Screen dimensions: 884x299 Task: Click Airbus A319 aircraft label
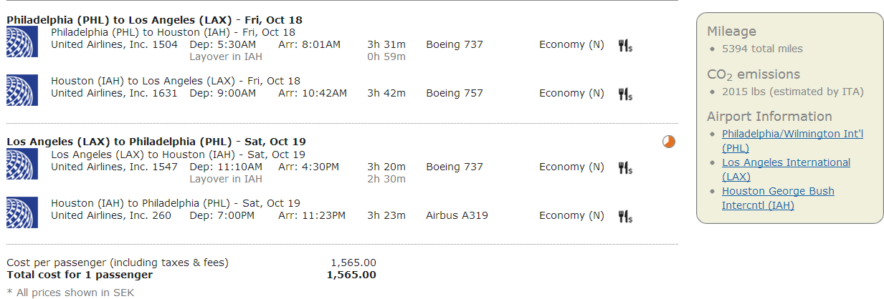click(457, 215)
